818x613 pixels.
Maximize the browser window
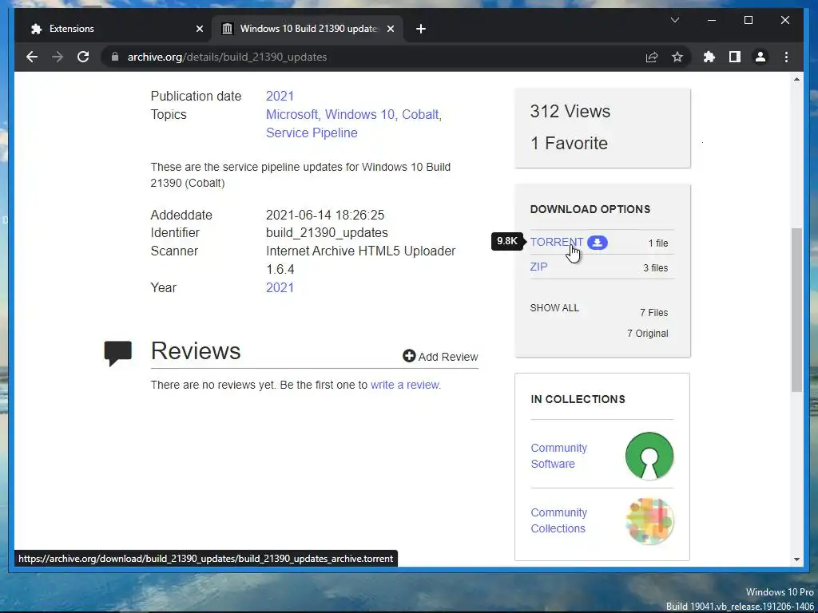(x=748, y=20)
